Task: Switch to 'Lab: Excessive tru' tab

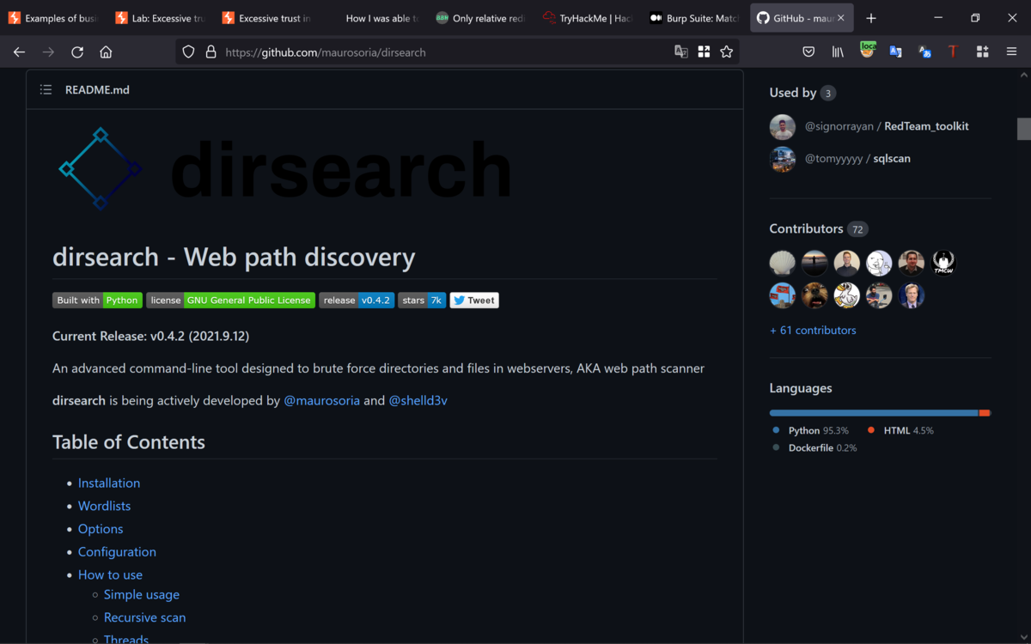Action: pyautogui.click(x=160, y=18)
